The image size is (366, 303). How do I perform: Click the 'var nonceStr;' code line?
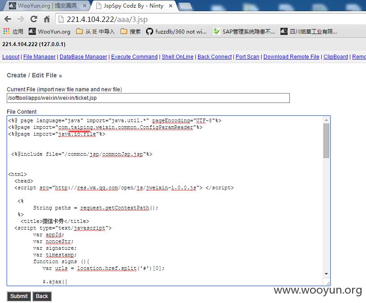click(53, 241)
